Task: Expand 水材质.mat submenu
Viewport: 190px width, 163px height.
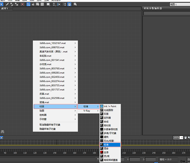Action: tap(55, 64)
